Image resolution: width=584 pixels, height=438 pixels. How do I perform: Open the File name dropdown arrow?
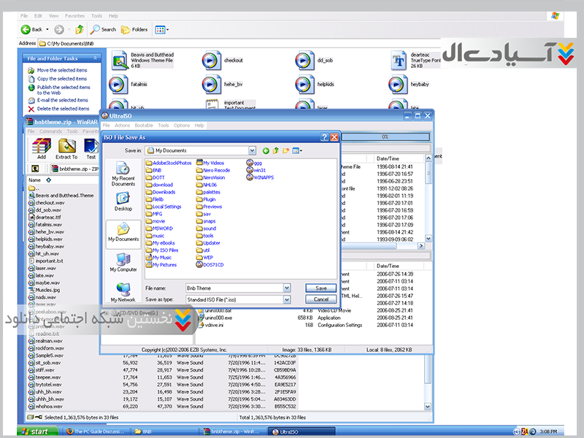(x=286, y=288)
